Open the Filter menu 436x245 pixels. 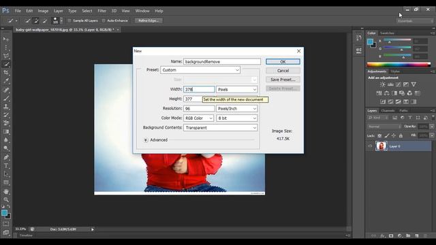click(102, 11)
